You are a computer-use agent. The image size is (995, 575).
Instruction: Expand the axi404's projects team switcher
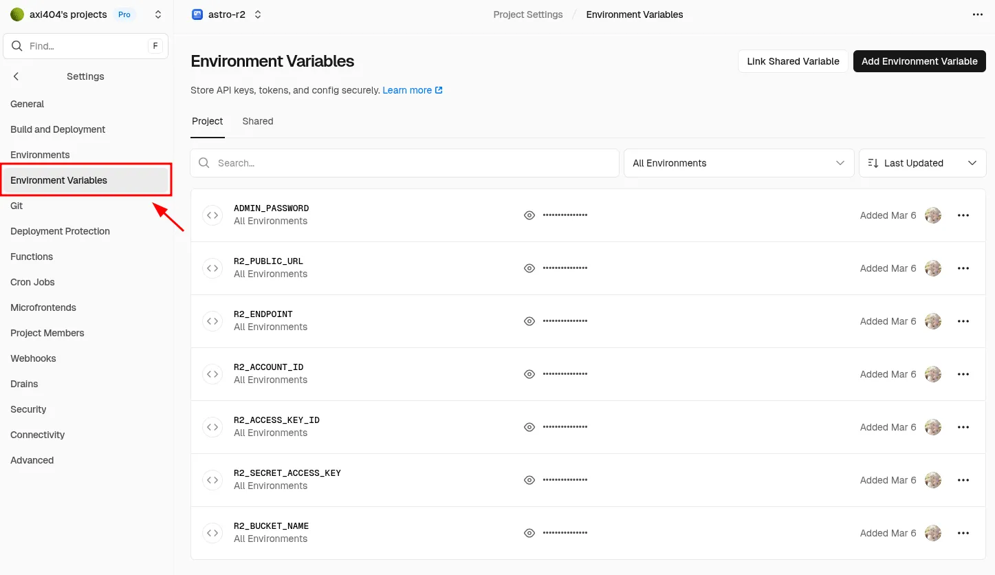[158, 14]
